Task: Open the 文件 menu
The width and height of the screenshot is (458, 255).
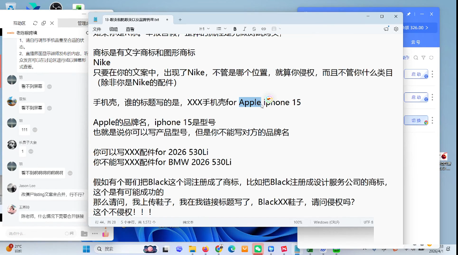Action: coord(97,29)
